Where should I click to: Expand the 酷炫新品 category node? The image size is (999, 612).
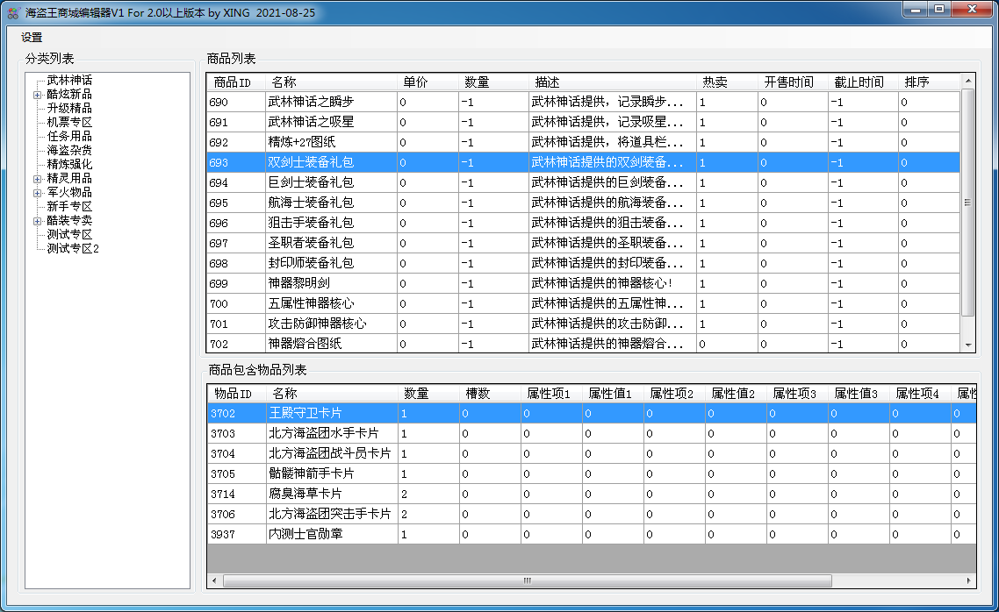(x=38, y=95)
